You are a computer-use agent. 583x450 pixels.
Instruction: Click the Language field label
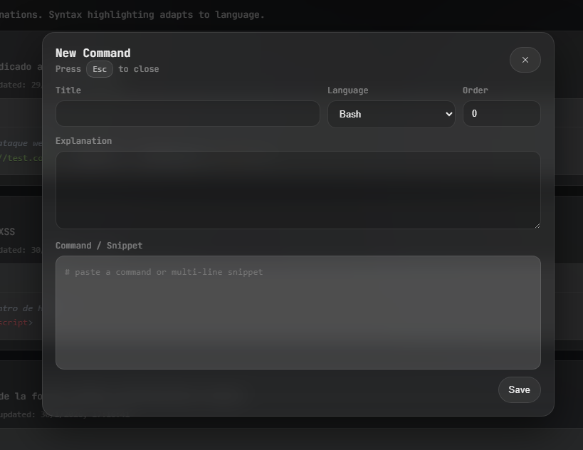(x=347, y=90)
